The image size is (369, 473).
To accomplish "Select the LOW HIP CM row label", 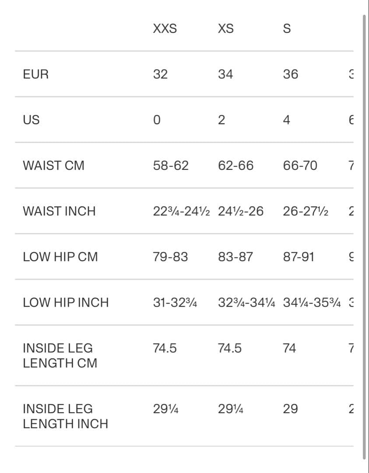I will 60,257.
